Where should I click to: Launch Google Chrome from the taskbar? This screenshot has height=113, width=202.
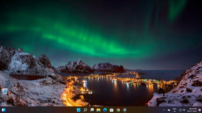118,110
